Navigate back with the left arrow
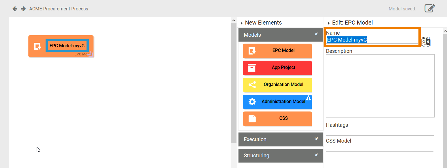This screenshot has width=447, height=168. coord(15,9)
